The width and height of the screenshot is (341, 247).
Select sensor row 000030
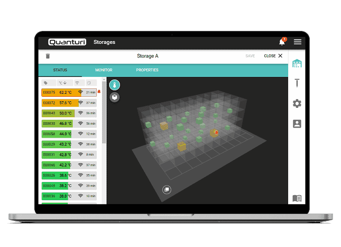coord(69,124)
